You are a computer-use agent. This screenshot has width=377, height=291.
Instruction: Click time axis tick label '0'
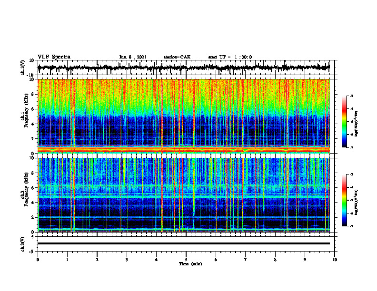[x=38, y=260]
